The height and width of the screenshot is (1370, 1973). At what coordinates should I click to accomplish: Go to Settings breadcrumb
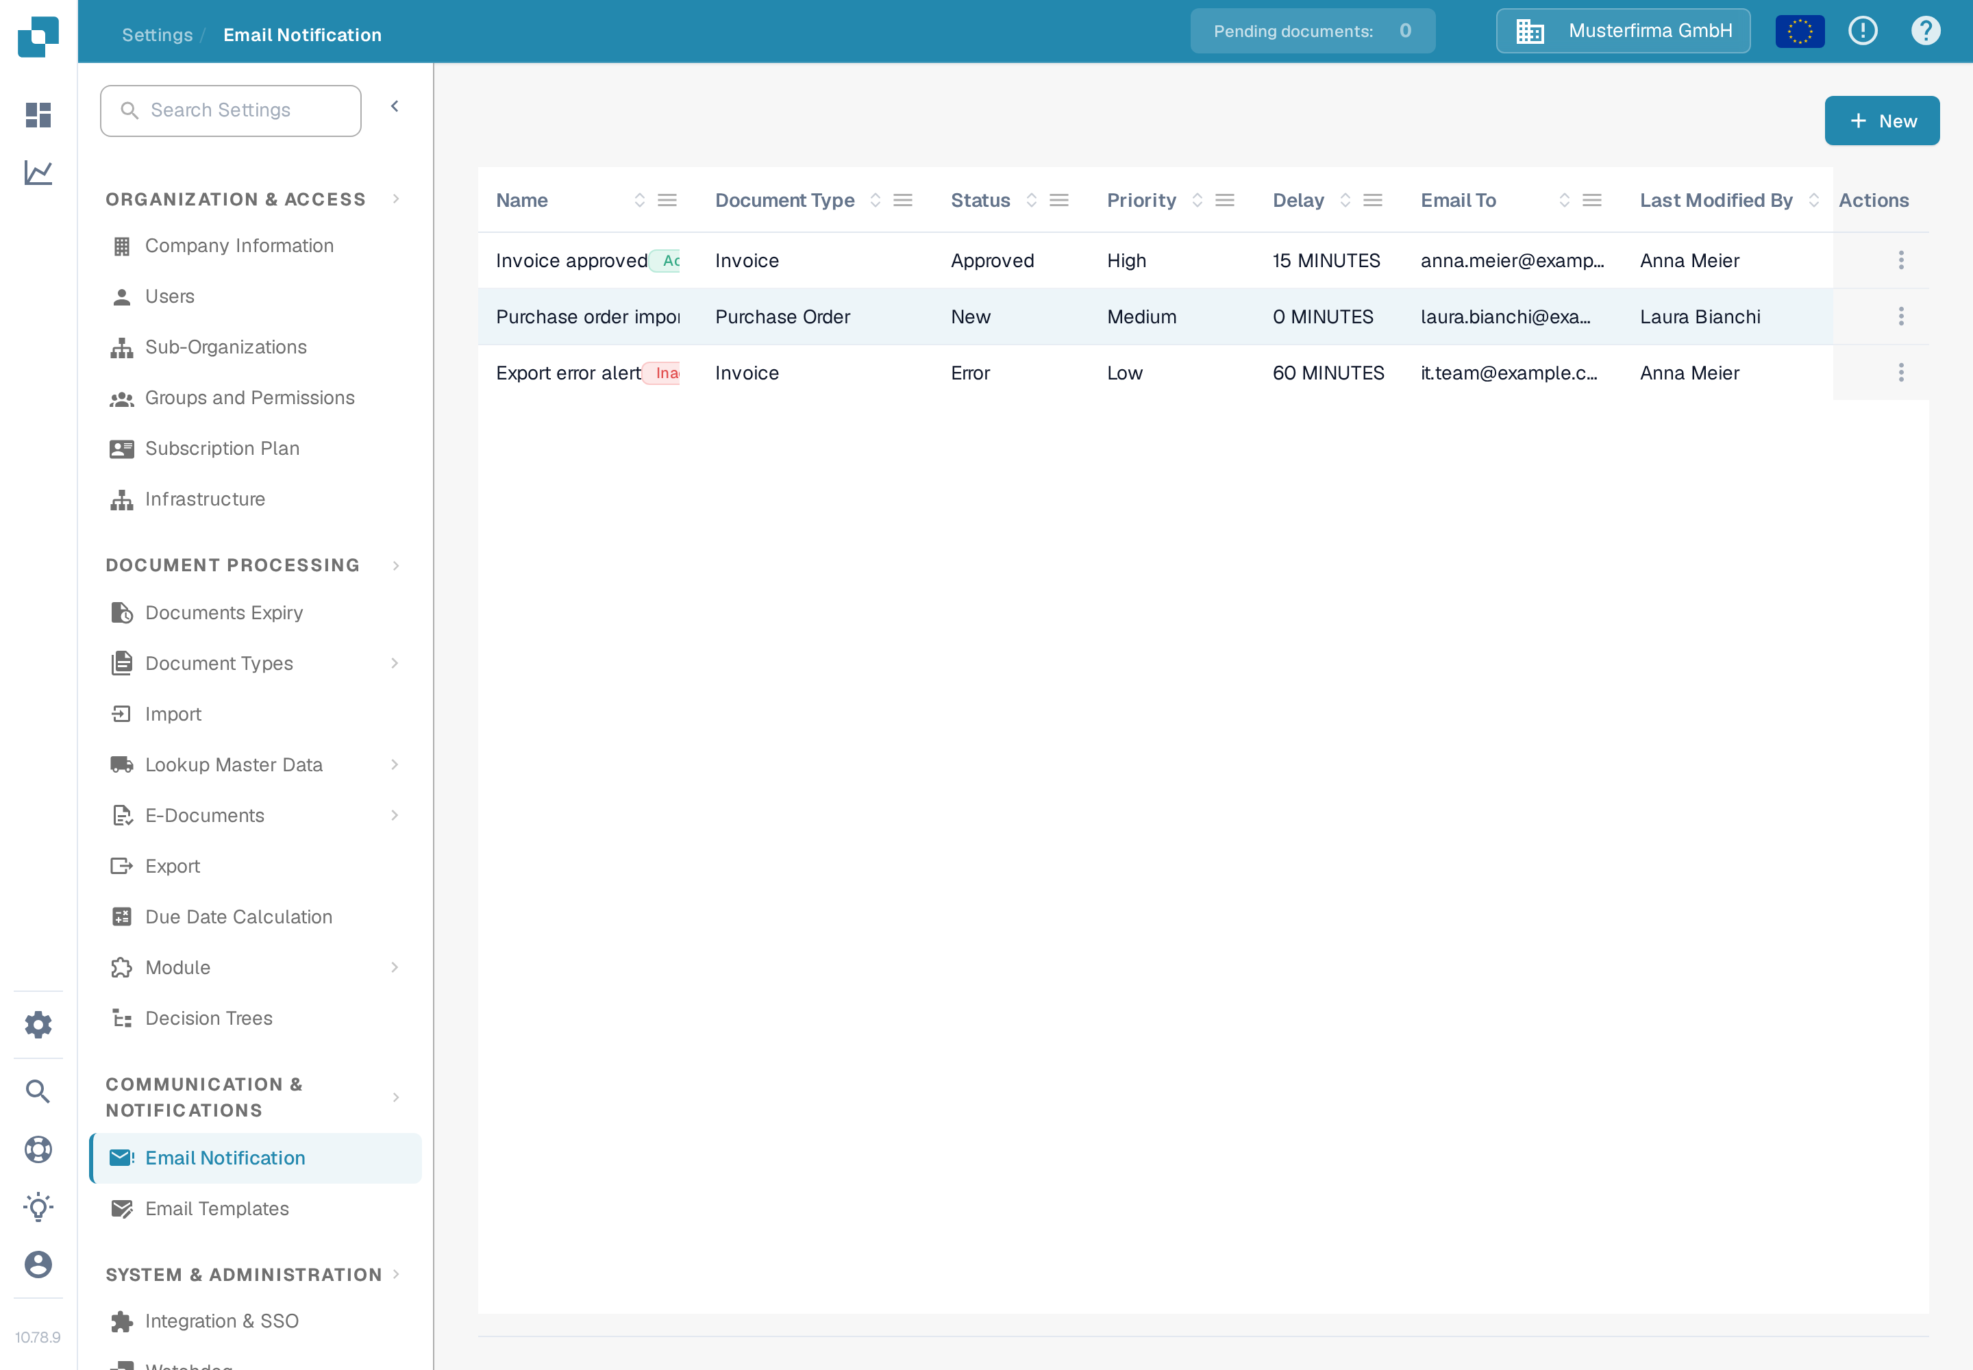tap(157, 35)
